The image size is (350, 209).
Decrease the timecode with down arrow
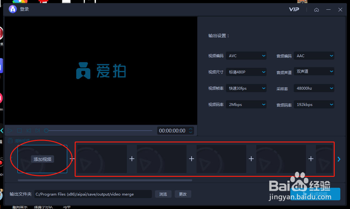point(191,132)
